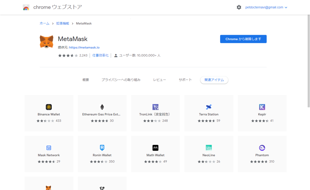
Task: Click the Mask Network icon
Action: (x=49, y=148)
